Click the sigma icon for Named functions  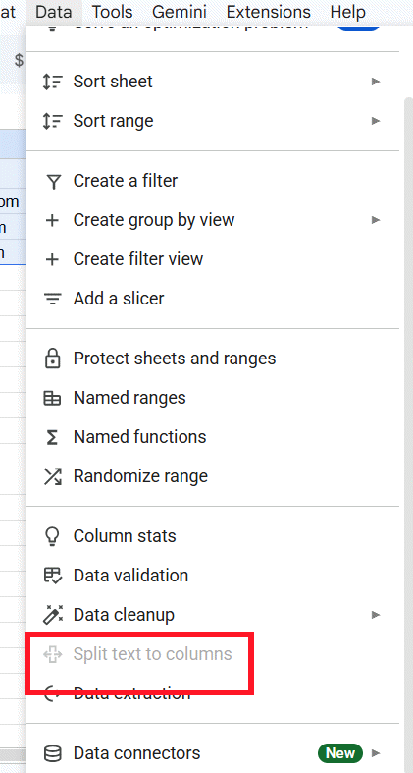click(x=52, y=437)
